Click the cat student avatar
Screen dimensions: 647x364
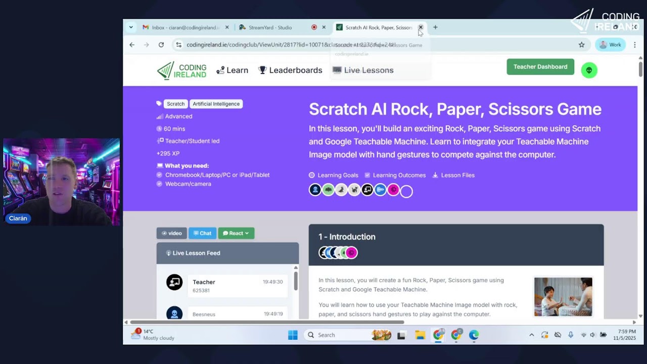click(x=354, y=190)
